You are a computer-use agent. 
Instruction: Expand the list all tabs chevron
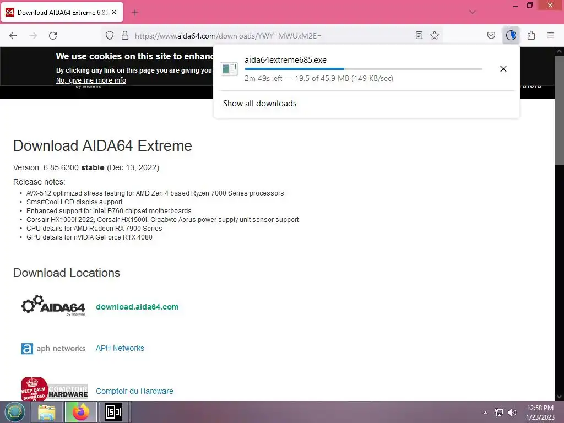(x=473, y=12)
